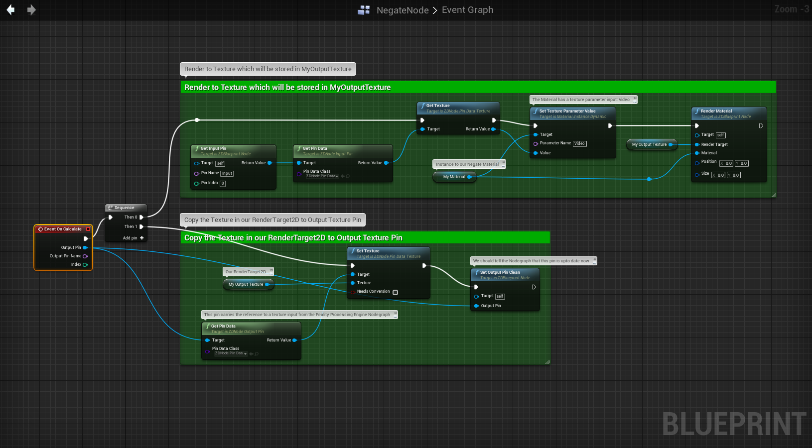Screen dimensions: 812x448
Task: Go forward with the right navigation arrow
Action: click(x=31, y=10)
